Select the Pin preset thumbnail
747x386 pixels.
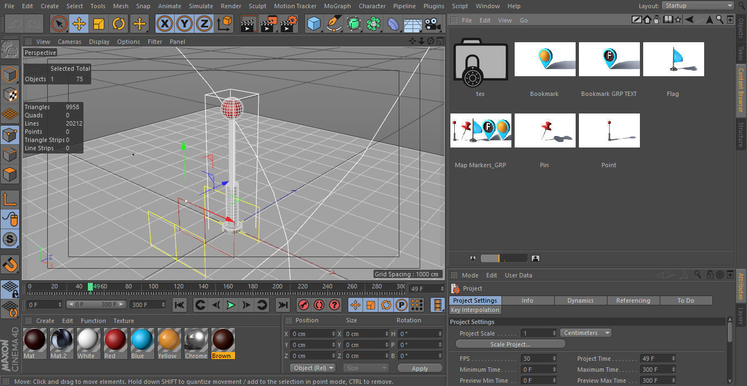pos(545,130)
